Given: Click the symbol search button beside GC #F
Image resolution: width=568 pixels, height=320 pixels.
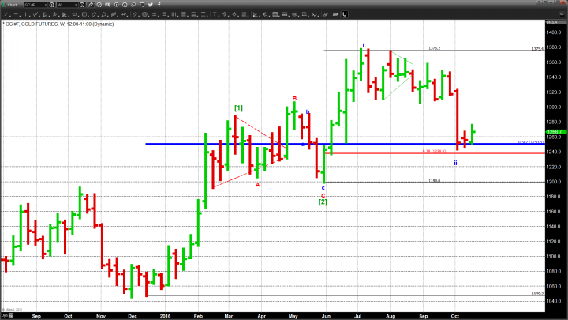Looking at the screenshot, I should coord(52,5).
